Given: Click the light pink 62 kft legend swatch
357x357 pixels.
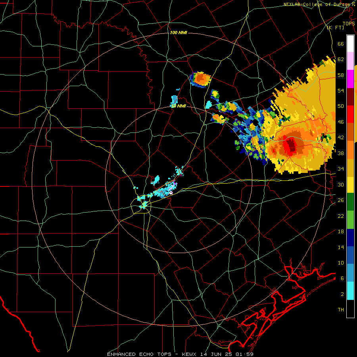Looking at the screenshot, I should (350, 61).
